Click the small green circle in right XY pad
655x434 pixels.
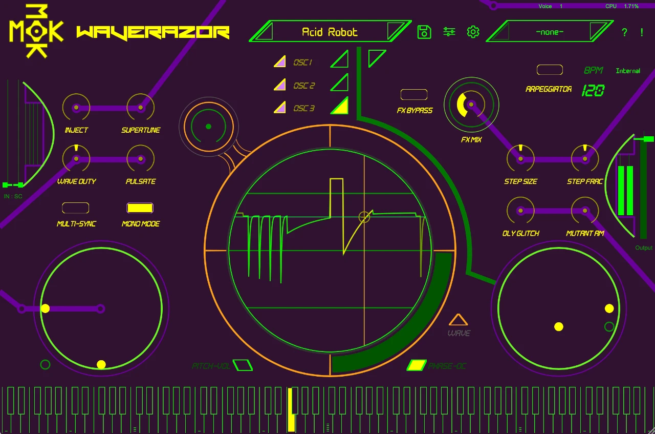[609, 326]
